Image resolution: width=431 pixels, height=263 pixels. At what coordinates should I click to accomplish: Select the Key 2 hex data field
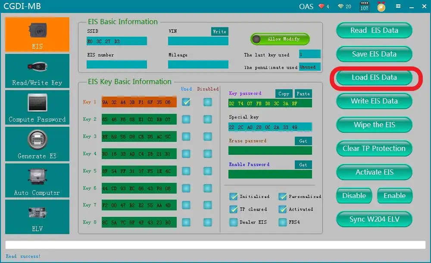click(139, 119)
